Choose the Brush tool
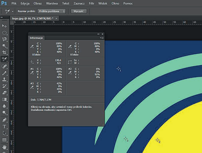Viewport: 202px width, 153px height. (5, 73)
